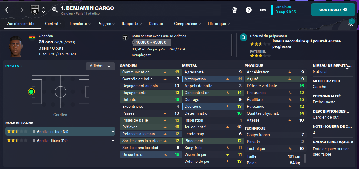Select the Gardien-libéro (Dé) role row
The image size is (359, 169).
[60, 140]
